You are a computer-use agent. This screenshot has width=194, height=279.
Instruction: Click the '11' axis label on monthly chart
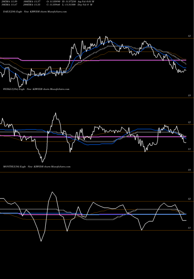(x=189, y=228)
